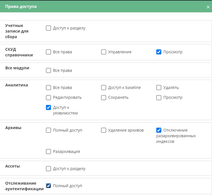Uncheck Отключение разархивированных индексов
Image resolution: width=212 pixels, height=195 pixels.
tap(159, 130)
